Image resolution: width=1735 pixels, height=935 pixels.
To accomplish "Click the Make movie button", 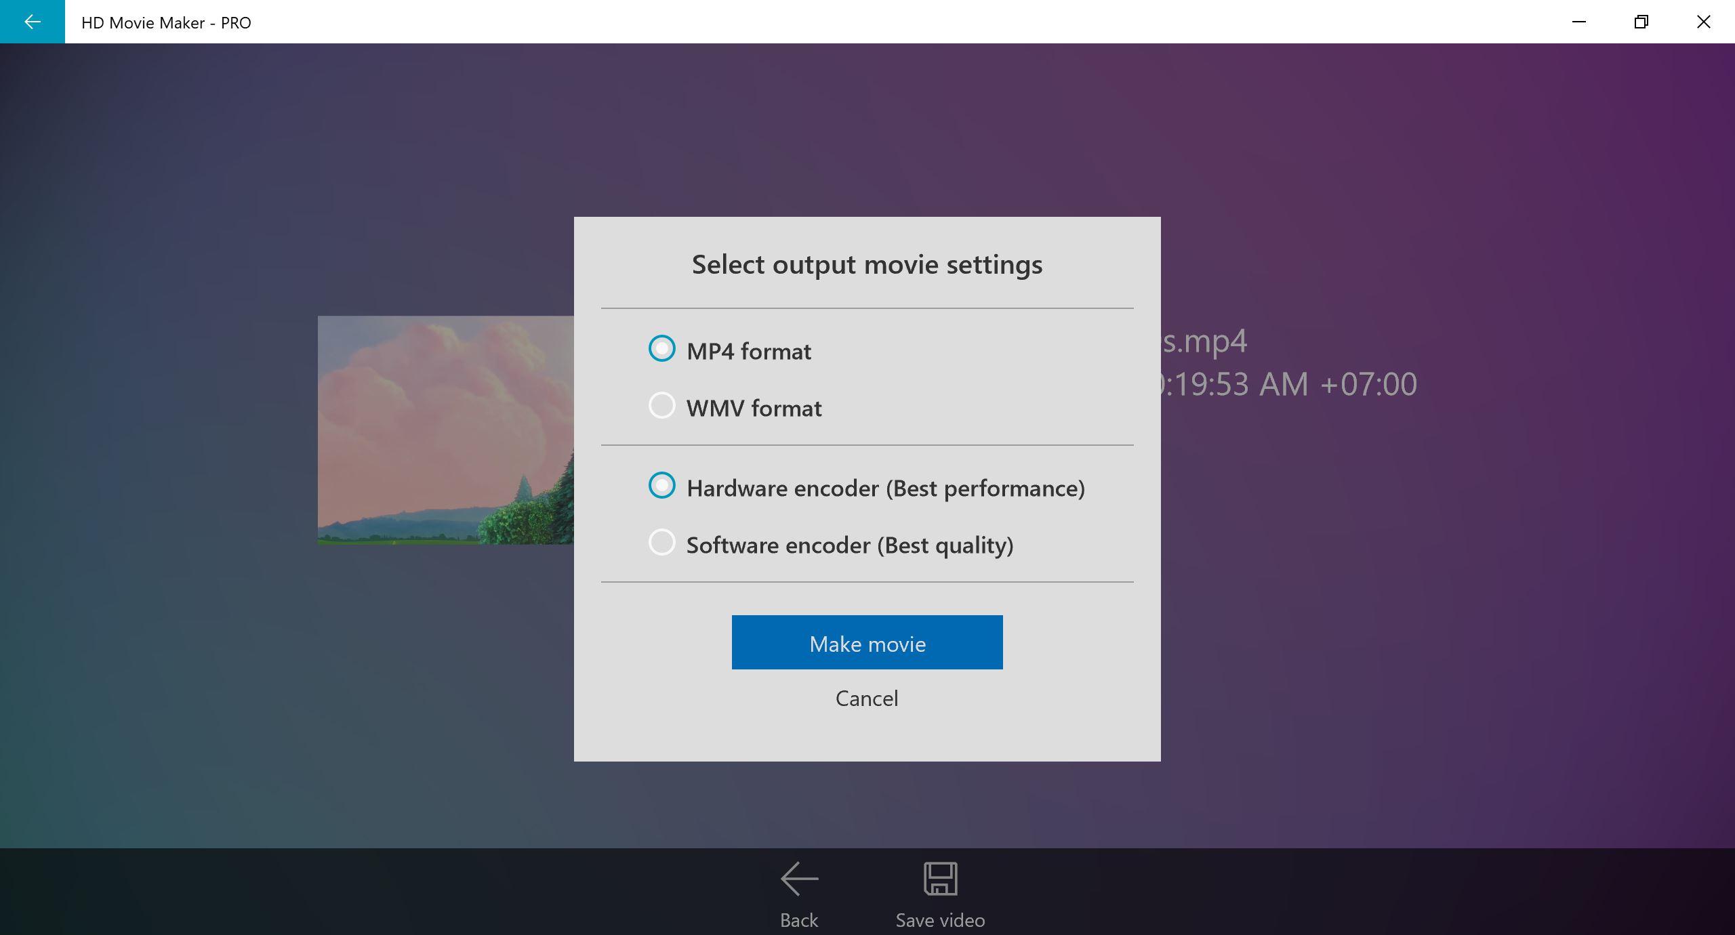I will [x=867, y=642].
